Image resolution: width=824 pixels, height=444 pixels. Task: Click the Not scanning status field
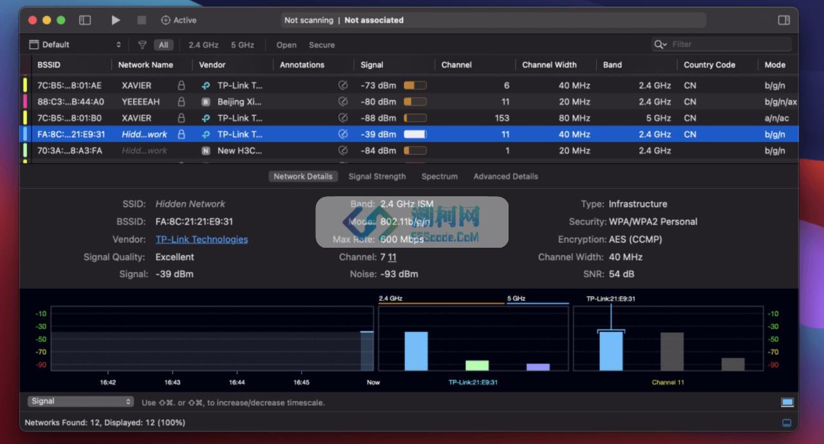tap(493, 20)
